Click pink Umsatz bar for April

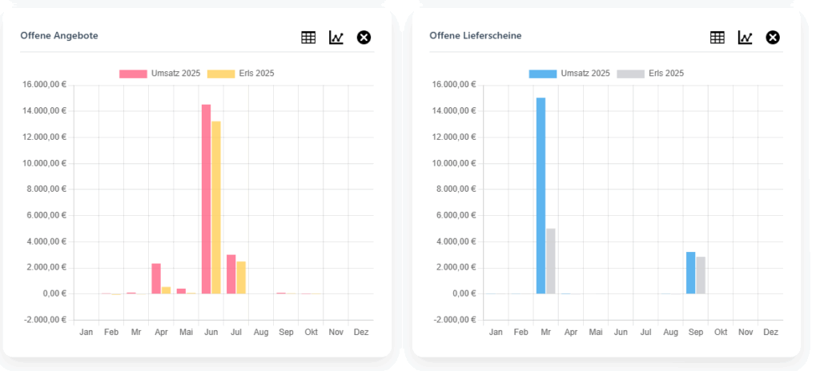tap(156, 279)
